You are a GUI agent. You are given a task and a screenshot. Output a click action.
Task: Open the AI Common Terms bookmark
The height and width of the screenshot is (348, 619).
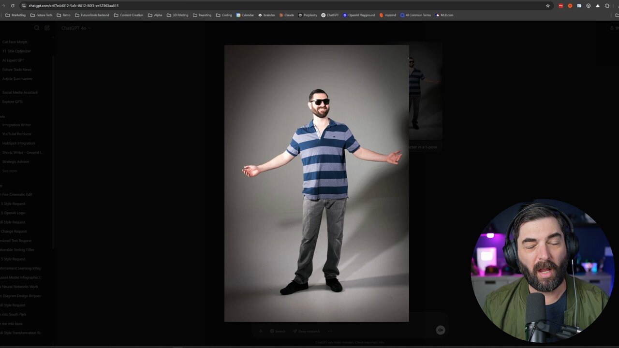click(415, 15)
